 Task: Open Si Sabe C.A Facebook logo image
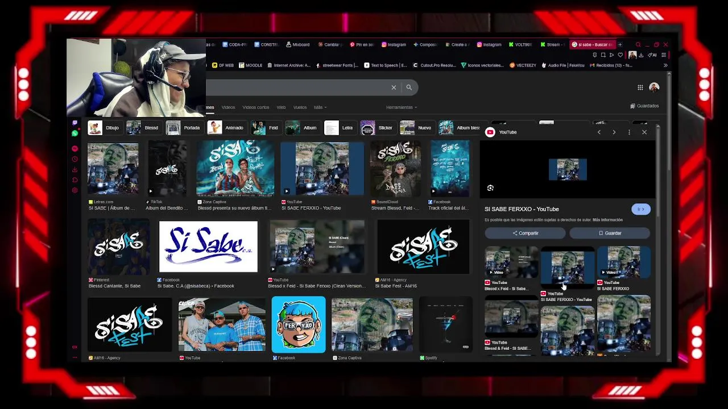208,247
